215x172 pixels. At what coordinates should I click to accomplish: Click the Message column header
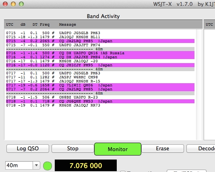68,25
